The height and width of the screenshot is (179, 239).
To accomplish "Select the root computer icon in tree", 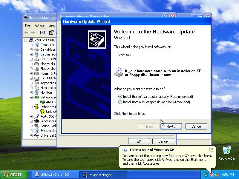I will click(x=31, y=40).
